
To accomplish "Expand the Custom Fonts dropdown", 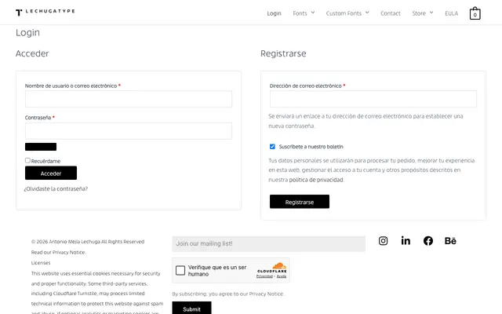I will click(x=347, y=13).
